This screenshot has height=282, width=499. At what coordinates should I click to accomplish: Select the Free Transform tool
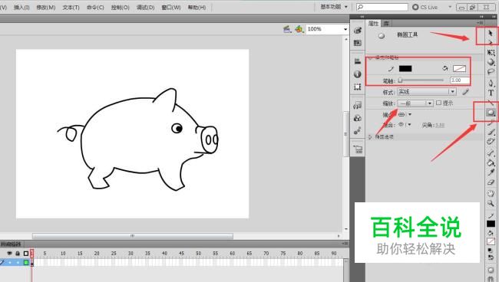coord(491,52)
